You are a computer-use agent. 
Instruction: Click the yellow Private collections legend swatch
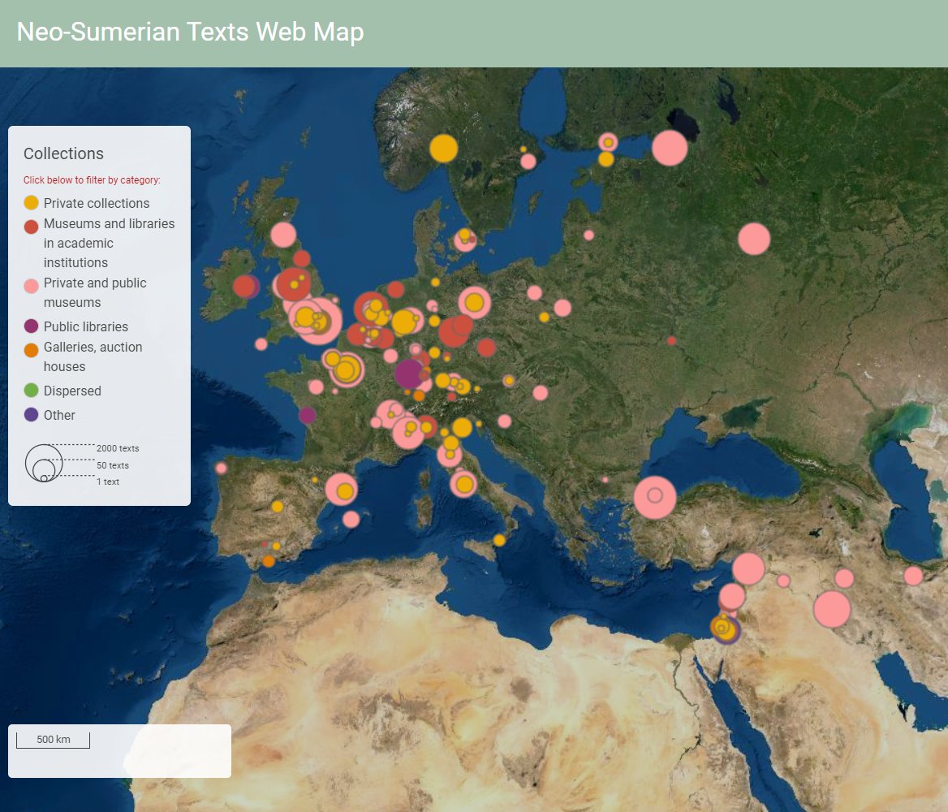31,203
